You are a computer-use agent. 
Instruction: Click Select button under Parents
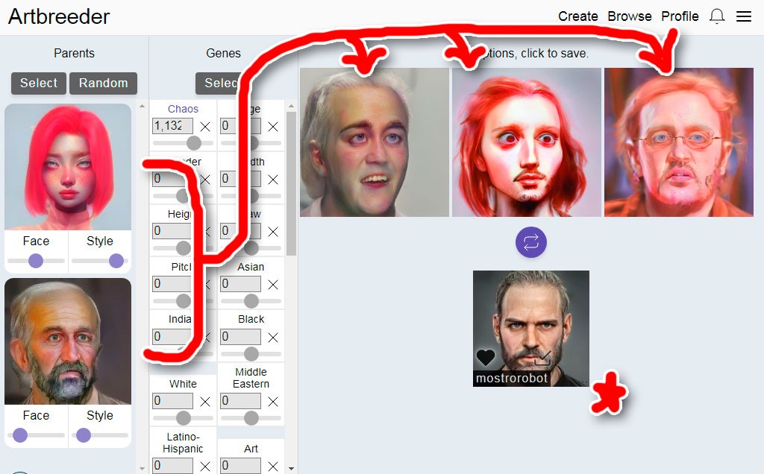(x=39, y=83)
